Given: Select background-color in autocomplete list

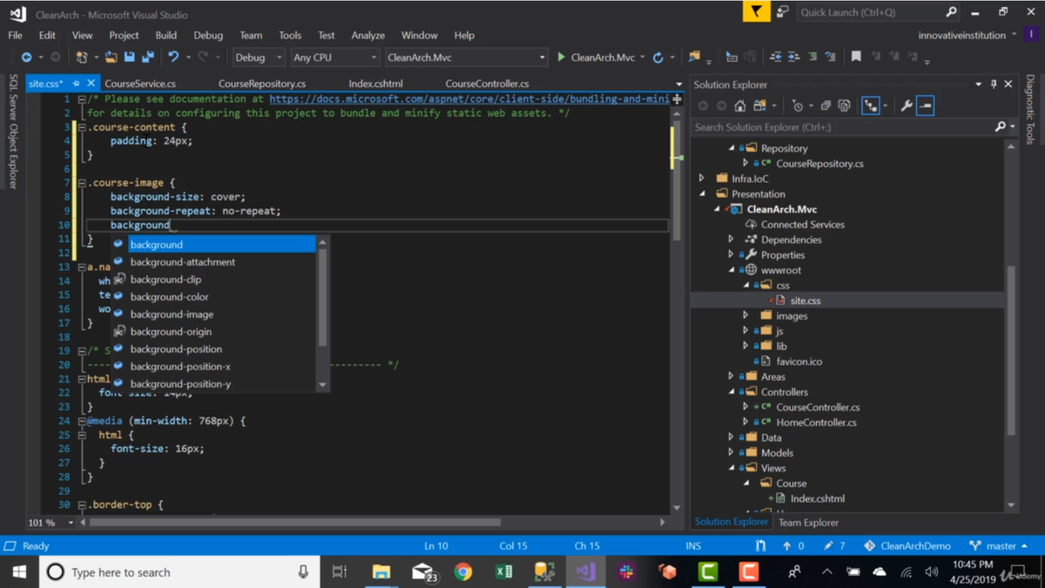Looking at the screenshot, I should click(x=169, y=296).
